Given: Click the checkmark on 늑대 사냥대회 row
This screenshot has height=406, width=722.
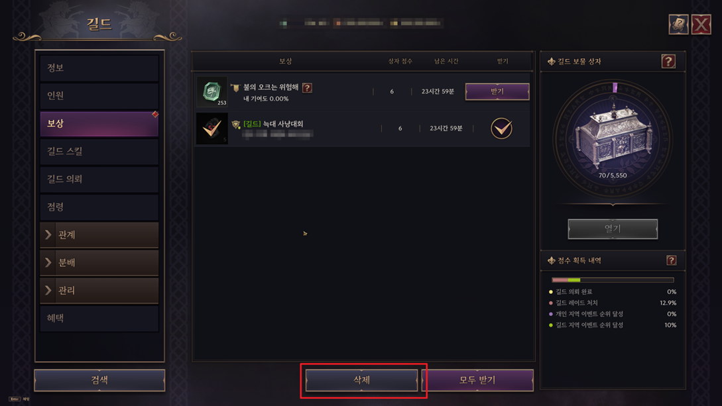Looking at the screenshot, I should point(501,128).
